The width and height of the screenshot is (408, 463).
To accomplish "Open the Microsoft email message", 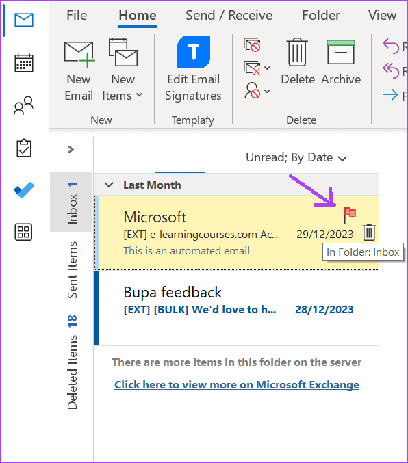I will tap(237, 233).
